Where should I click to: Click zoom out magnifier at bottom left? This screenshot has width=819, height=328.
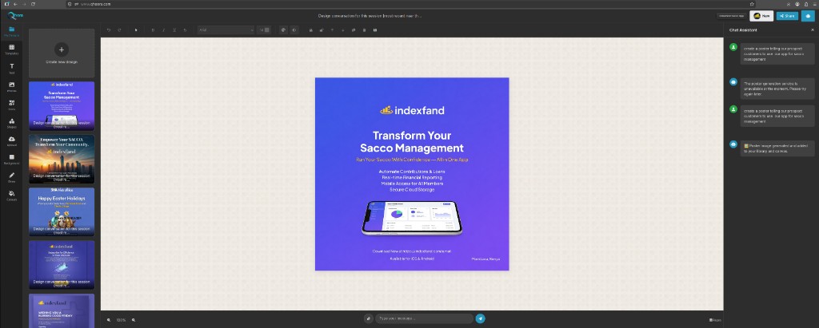(109, 320)
